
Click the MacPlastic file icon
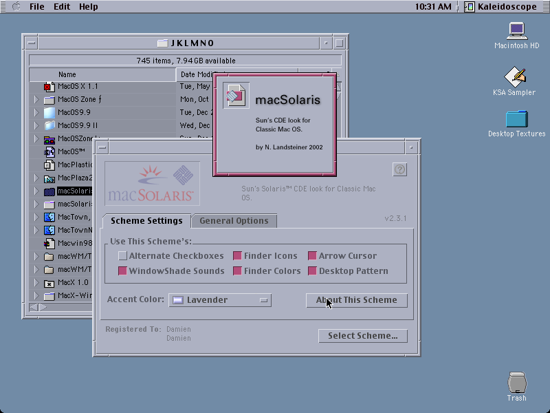click(x=49, y=165)
